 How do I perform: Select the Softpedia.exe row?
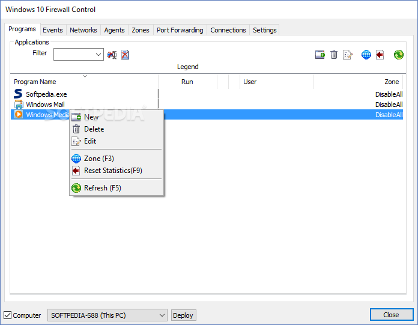(x=207, y=94)
